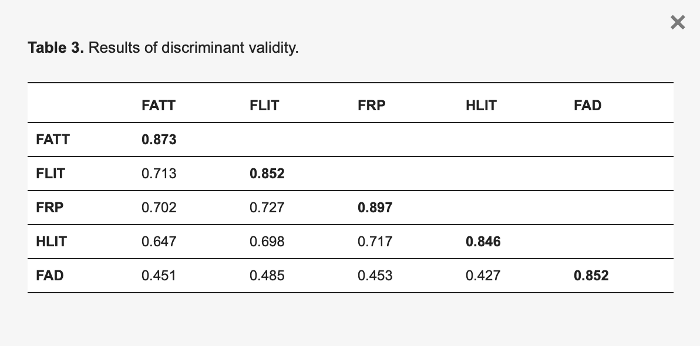Select the HLIT column header
The image size is (700, 346).
482,106
